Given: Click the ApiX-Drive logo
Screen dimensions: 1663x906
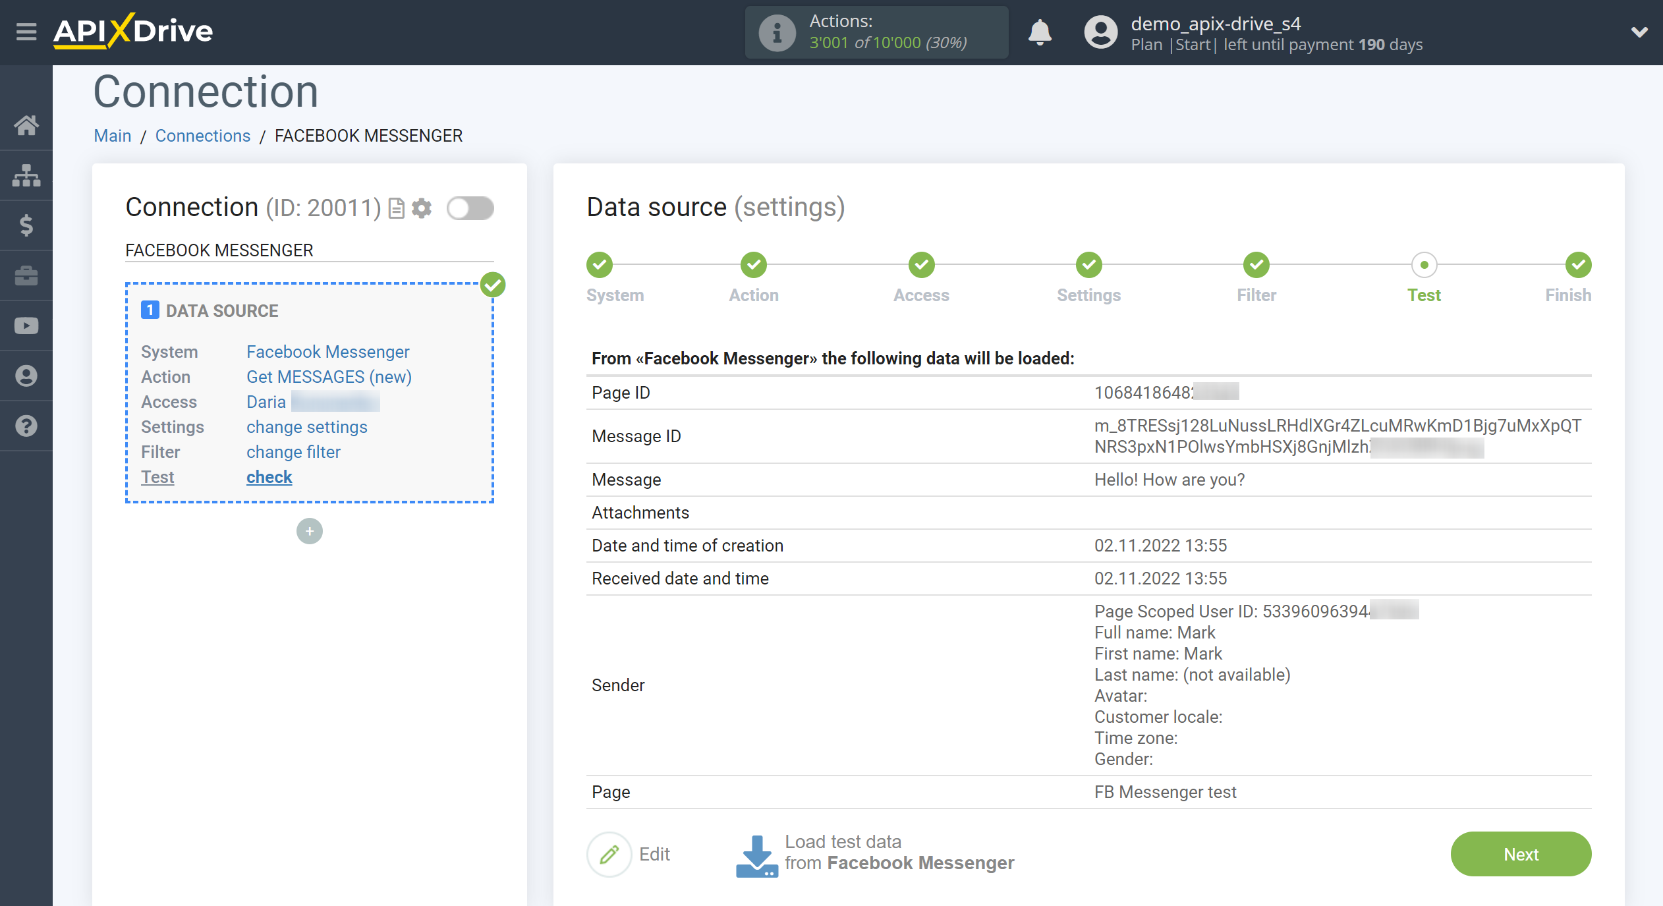Looking at the screenshot, I should [x=133, y=31].
